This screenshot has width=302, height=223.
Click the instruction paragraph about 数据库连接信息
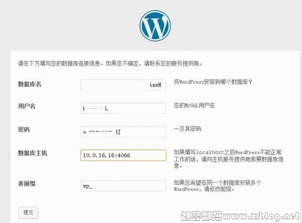click(x=110, y=63)
